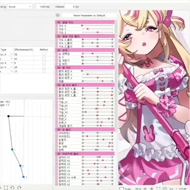
Task: Click the redo arrow icon below pendulum graph
Action: pyautogui.click(x=19, y=188)
